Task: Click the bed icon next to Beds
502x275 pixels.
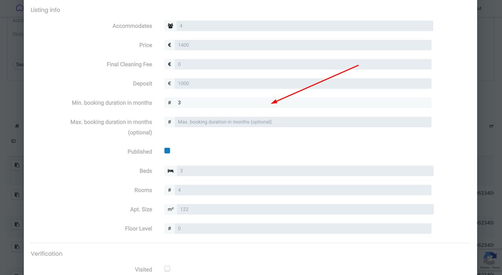Action: (170, 171)
